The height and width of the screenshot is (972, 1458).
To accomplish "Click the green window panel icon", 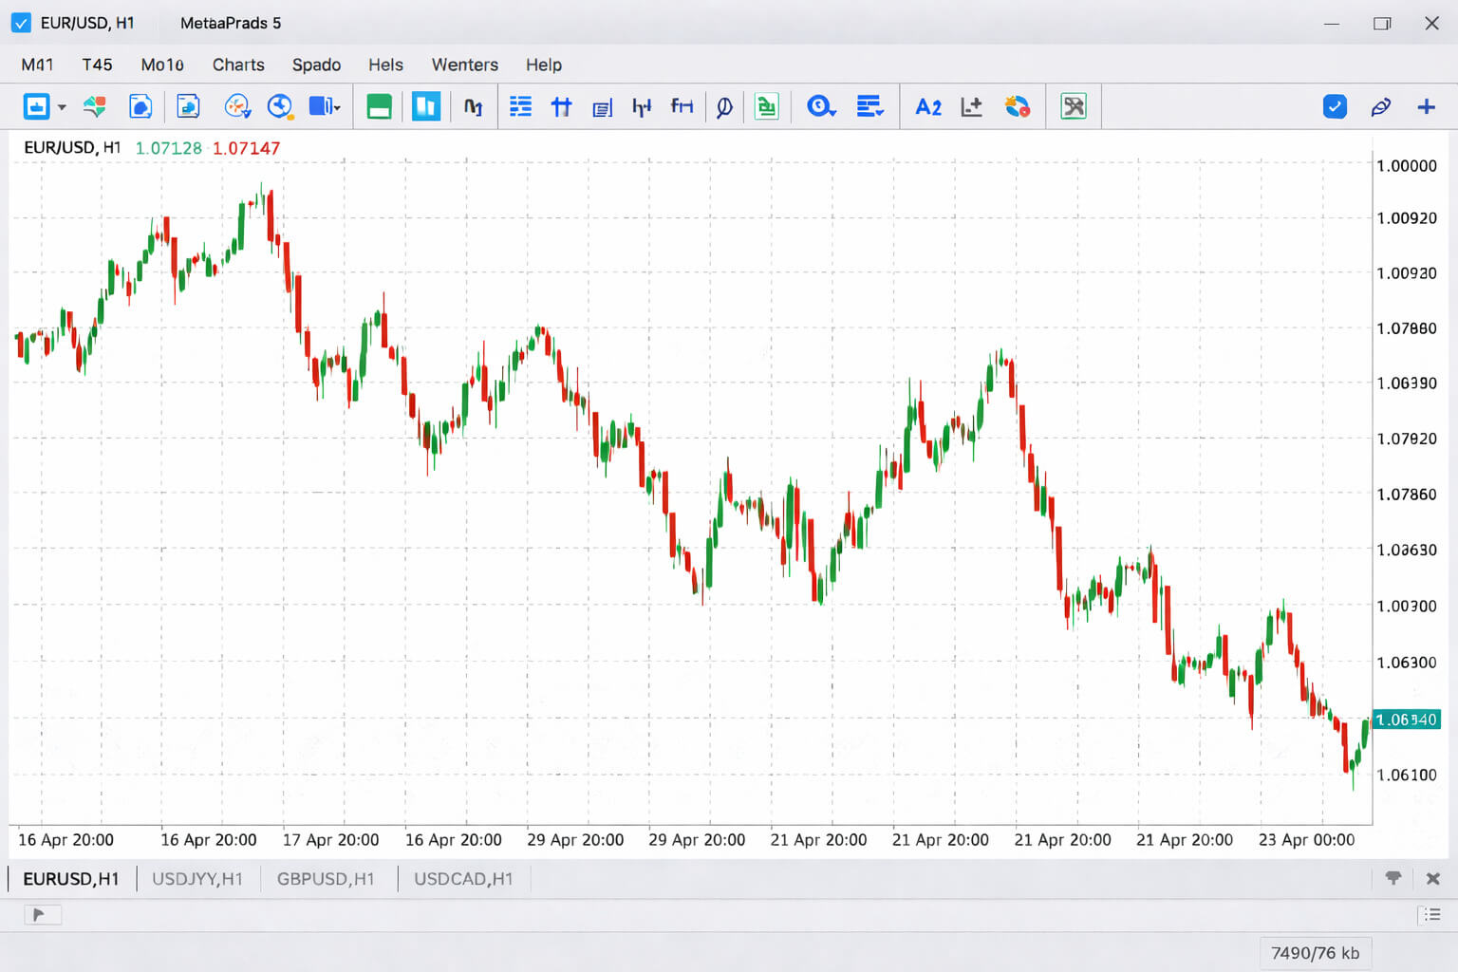I will [x=379, y=106].
